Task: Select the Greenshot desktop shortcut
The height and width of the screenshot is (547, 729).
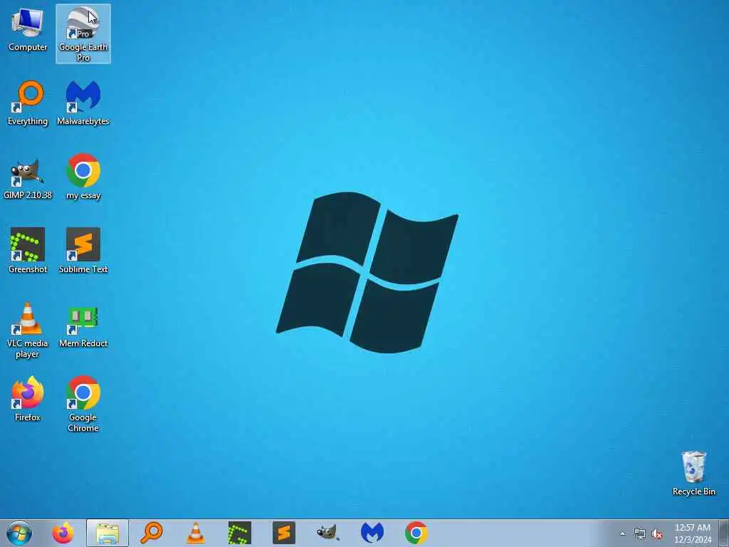Action: click(x=28, y=251)
